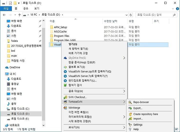Click the sidebar scrollbar up arrow

click(x=43, y=21)
